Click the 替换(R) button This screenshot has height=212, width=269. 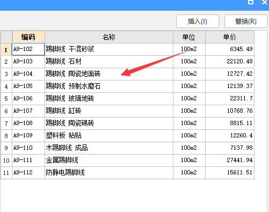pos(246,21)
